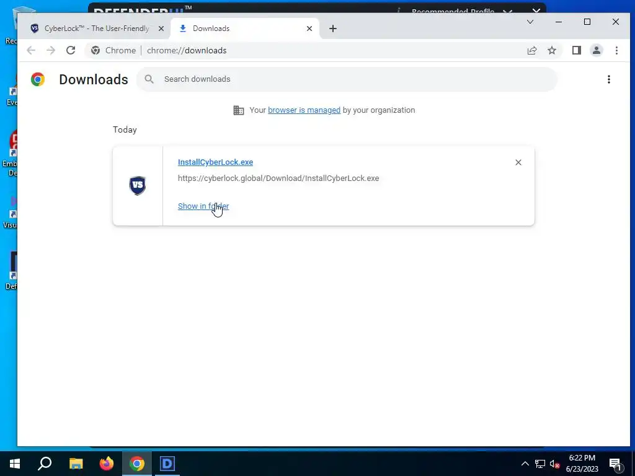The image size is (635, 476).
Task: Click the muted volume tray icon
Action: click(555, 464)
